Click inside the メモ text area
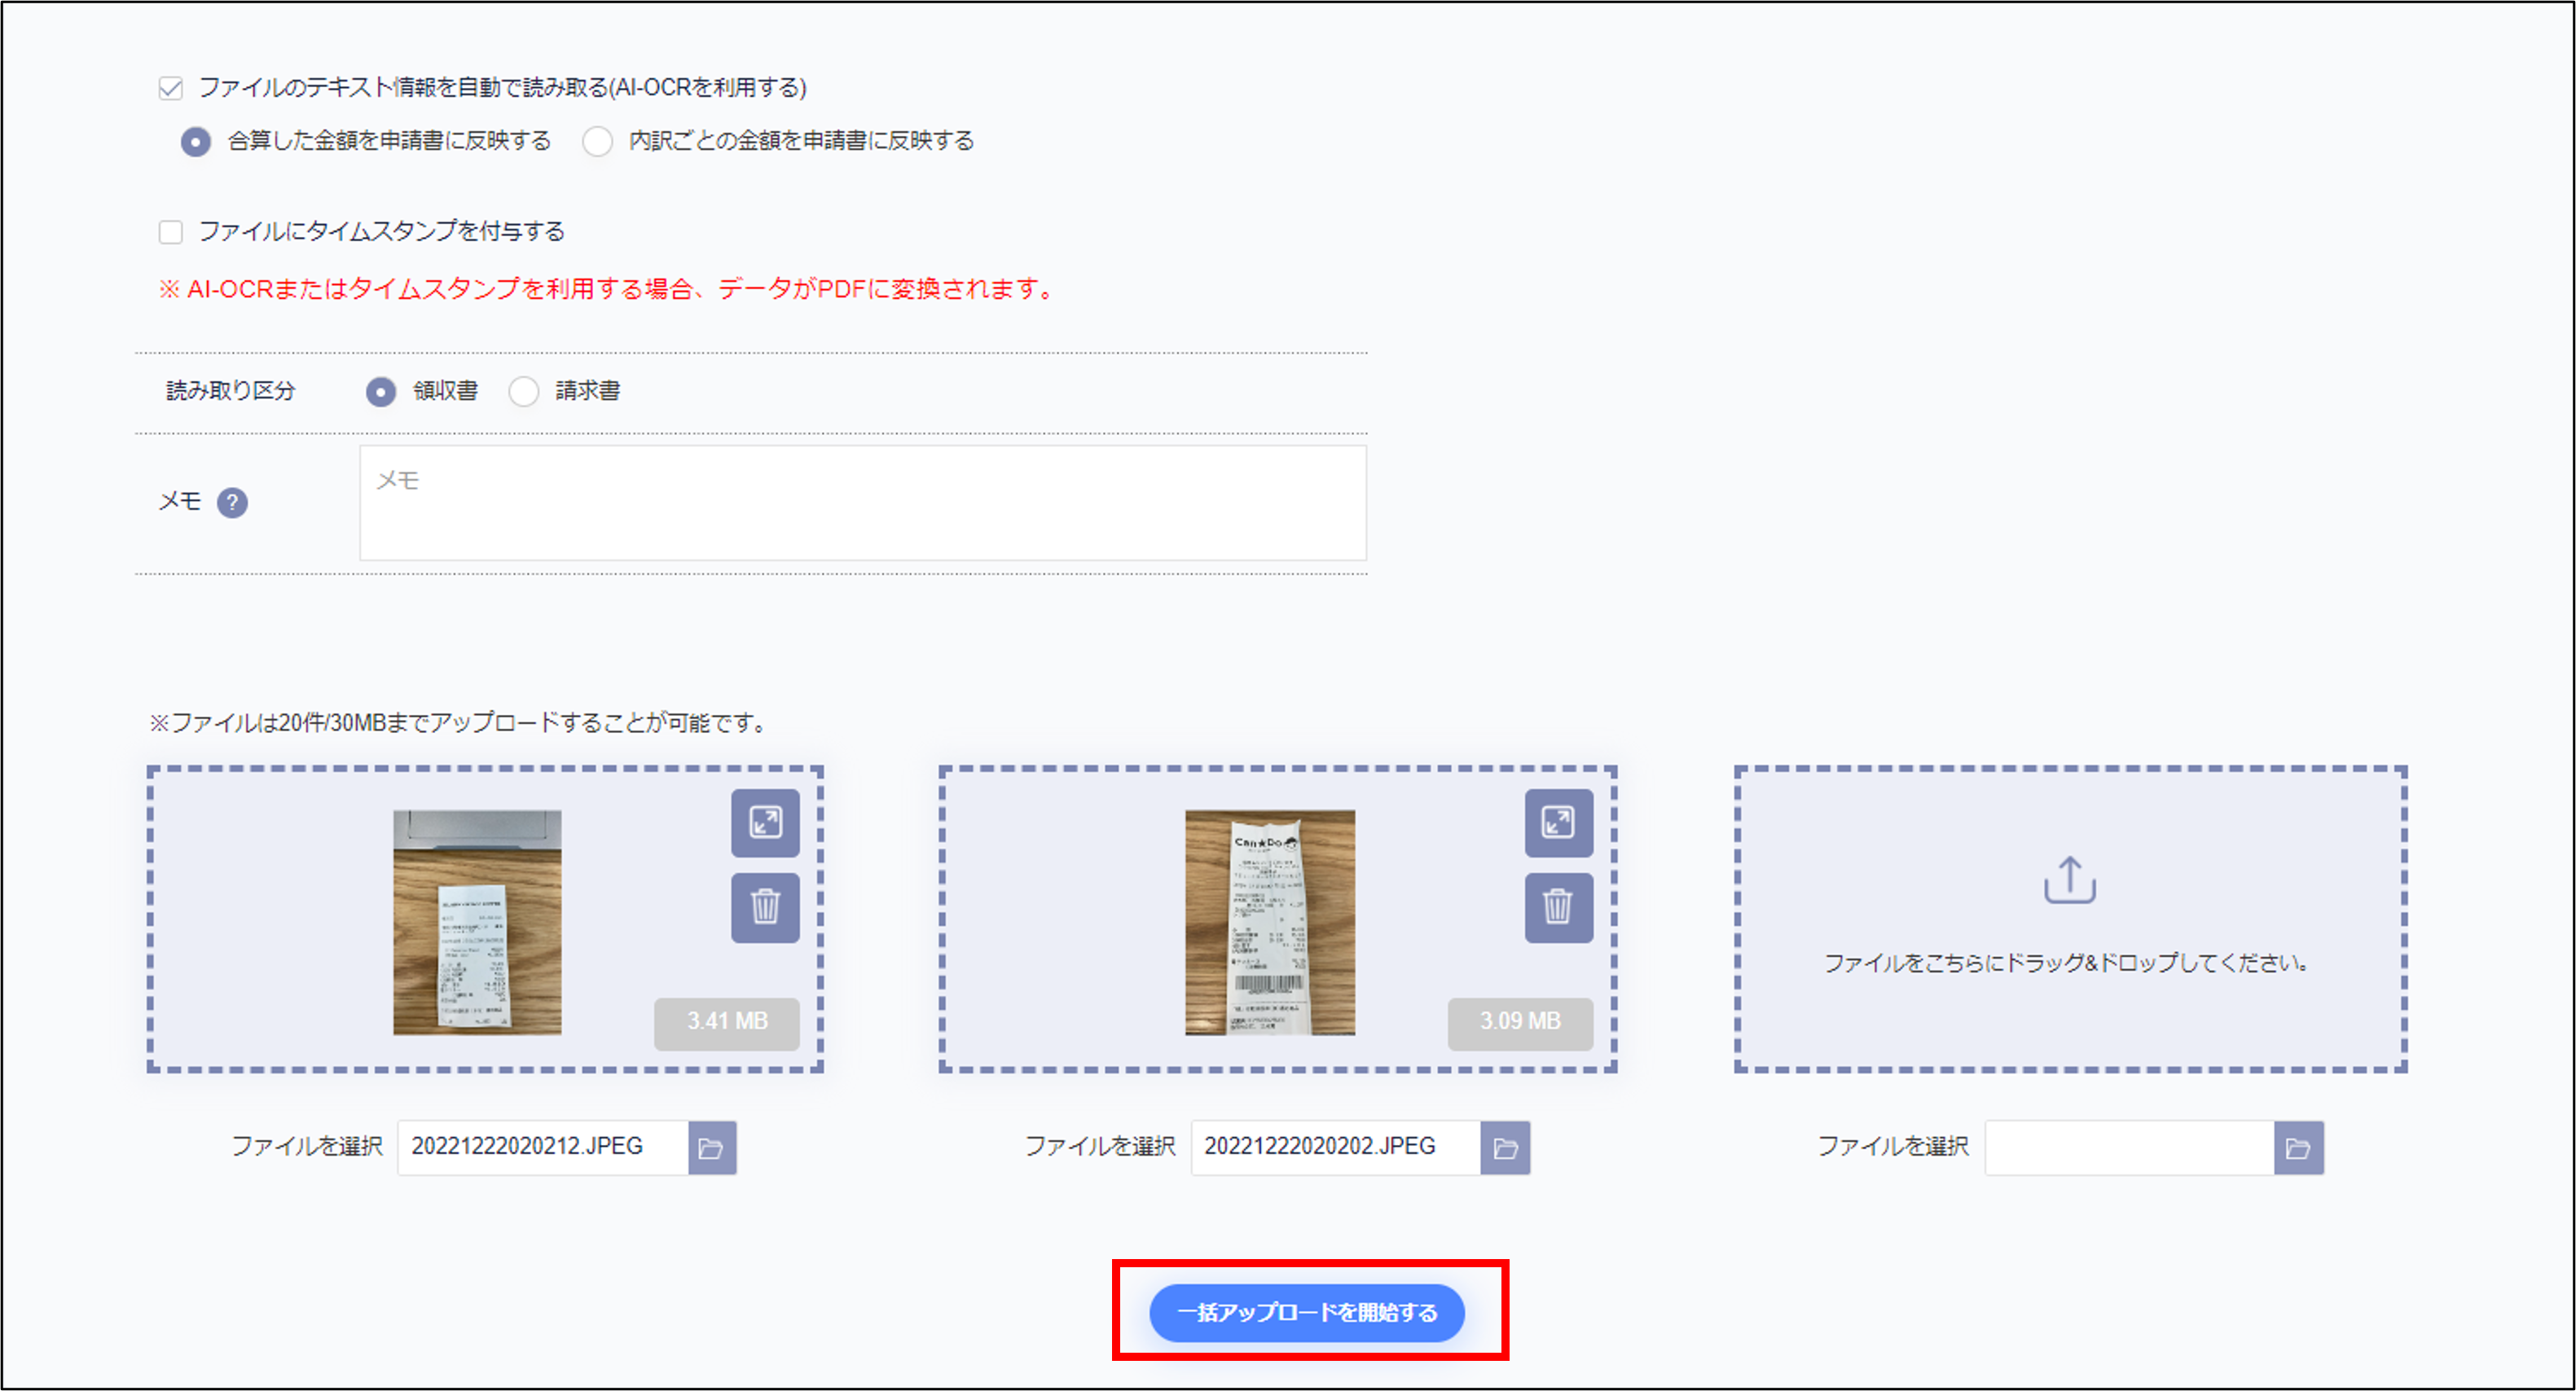 [x=862, y=503]
